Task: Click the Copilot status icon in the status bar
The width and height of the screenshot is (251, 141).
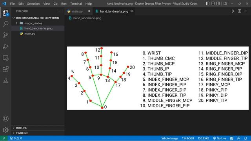Action: click(x=232, y=138)
